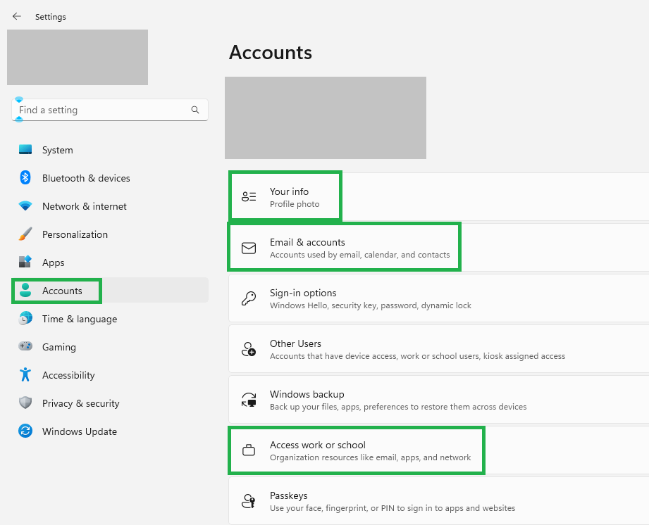Click the Apps icon in sidebar
This screenshot has width=649, height=525.
(x=25, y=262)
